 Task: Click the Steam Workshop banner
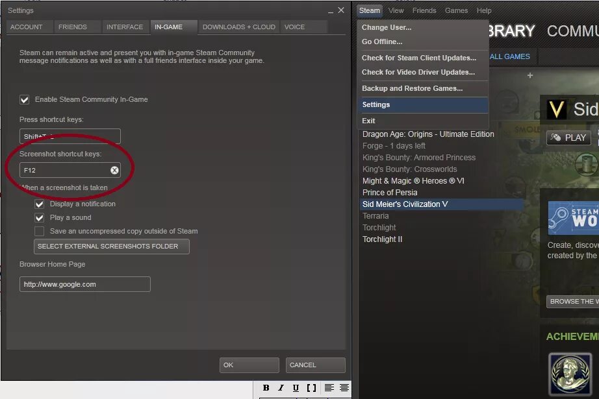[574, 217]
